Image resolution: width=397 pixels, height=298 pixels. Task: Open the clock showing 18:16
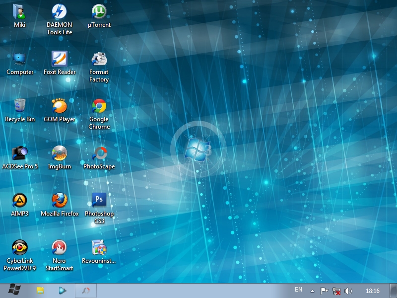[x=373, y=290]
